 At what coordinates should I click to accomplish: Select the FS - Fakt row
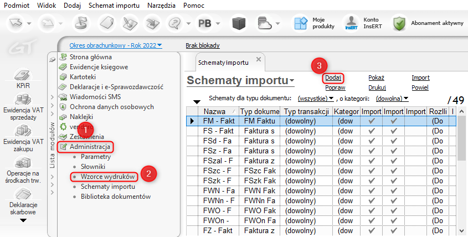[321, 131]
